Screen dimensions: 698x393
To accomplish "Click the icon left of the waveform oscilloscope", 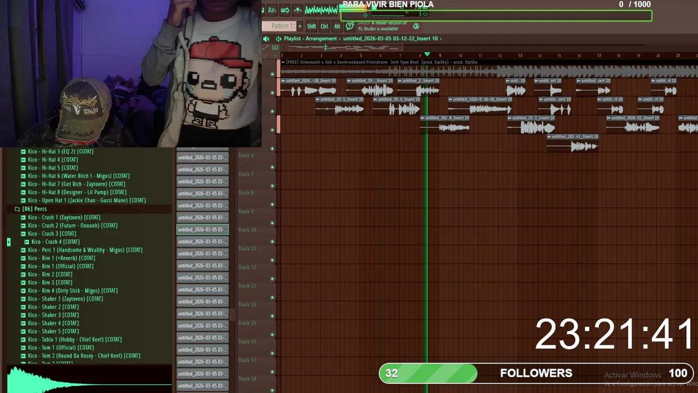I will pyautogui.click(x=297, y=10).
